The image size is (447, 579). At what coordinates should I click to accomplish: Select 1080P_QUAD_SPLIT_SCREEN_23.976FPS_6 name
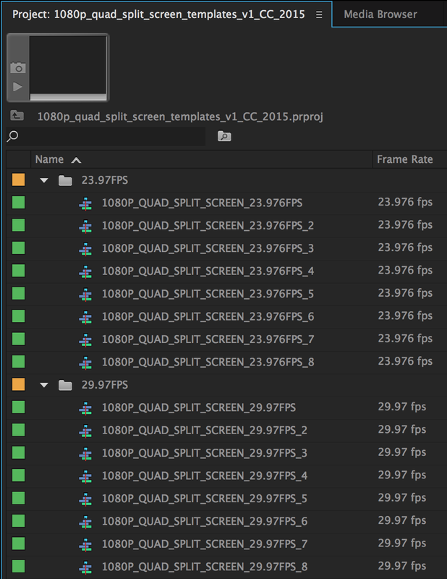(208, 317)
